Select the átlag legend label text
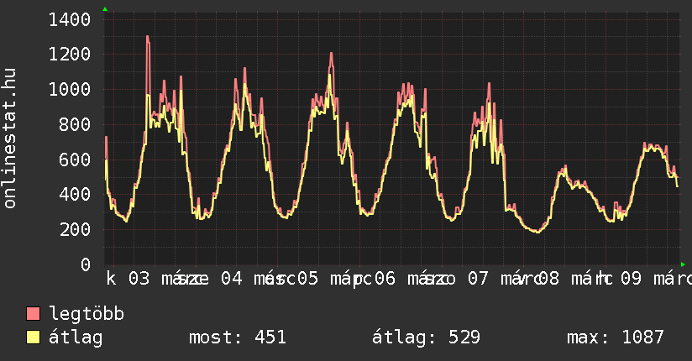The height and width of the screenshot is (361, 692). tap(76, 337)
